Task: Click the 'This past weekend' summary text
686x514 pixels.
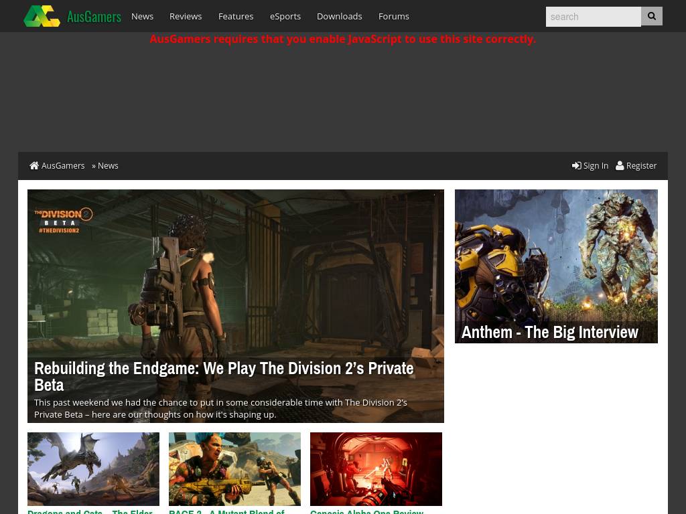Action: 220,408
